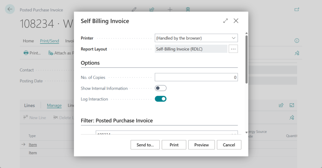Cancel the Self Billing Invoice dialog
322x168 pixels.
click(x=229, y=145)
